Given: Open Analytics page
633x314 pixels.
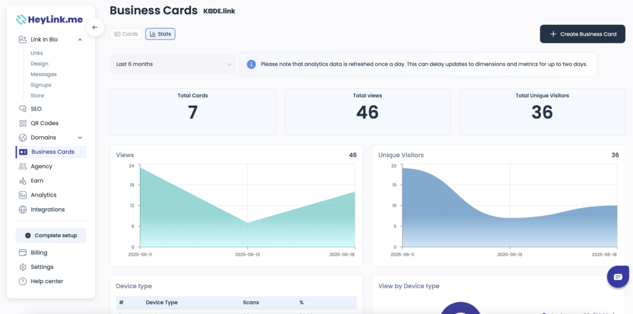Looking at the screenshot, I should [x=44, y=195].
